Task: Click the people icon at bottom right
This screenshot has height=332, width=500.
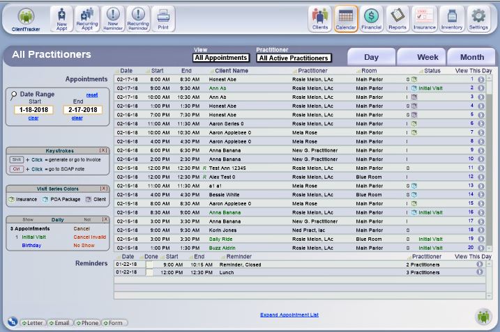Action: click(483, 317)
